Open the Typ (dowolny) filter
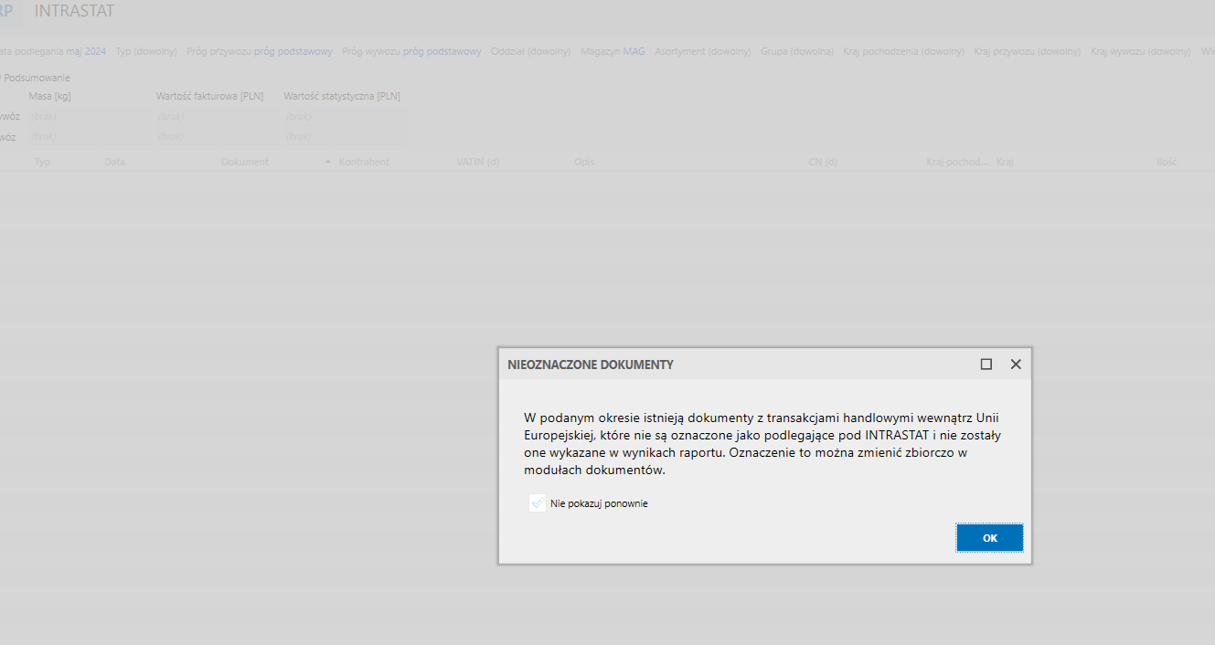Image resolution: width=1215 pixels, height=645 pixels. point(146,51)
